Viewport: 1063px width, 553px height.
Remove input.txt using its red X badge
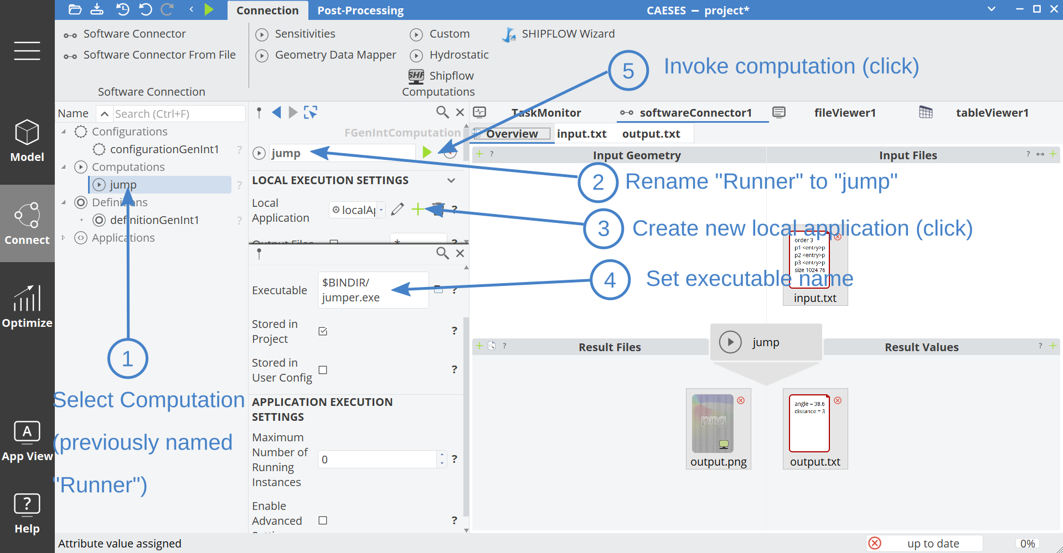point(838,237)
